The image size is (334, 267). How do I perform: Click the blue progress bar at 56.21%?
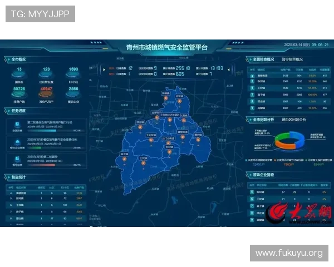(42, 131)
